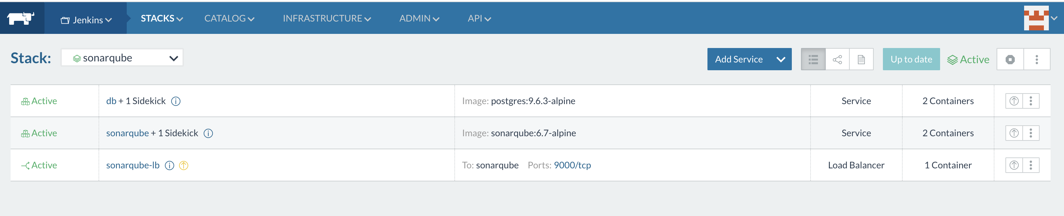Open the INFRASTRUCTURE menu
This screenshot has width=1064, height=216.
click(327, 18)
